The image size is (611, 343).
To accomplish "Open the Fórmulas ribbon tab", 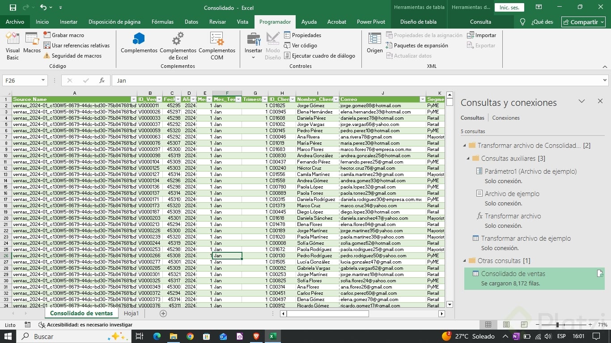I will click(x=162, y=22).
